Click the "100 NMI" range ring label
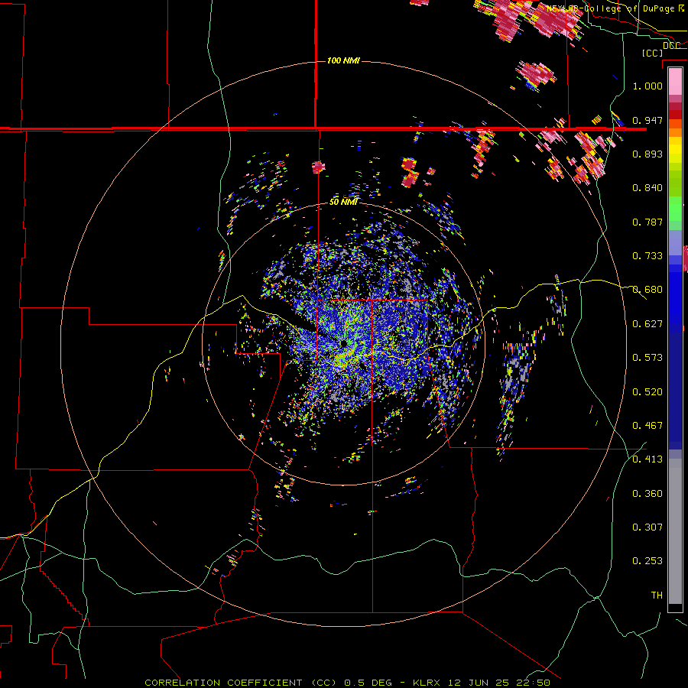Image resolution: width=688 pixels, height=688 pixels. click(x=343, y=60)
